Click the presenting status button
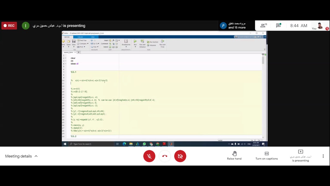 tap(301, 156)
